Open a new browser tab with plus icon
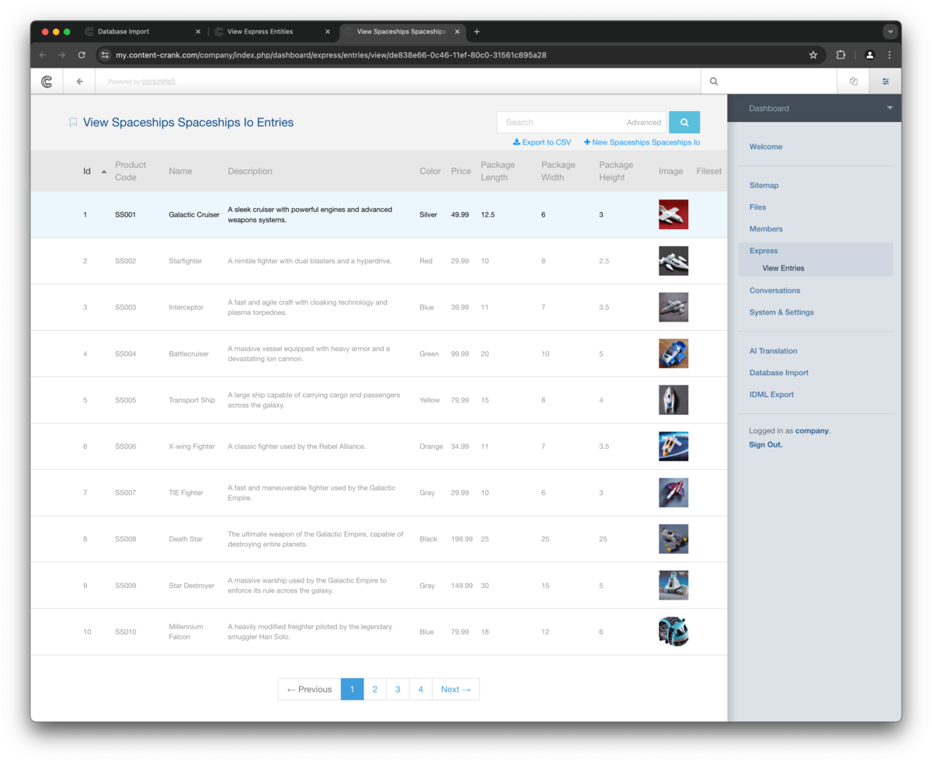This screenshot has height=762, width=932. point(477,32)
